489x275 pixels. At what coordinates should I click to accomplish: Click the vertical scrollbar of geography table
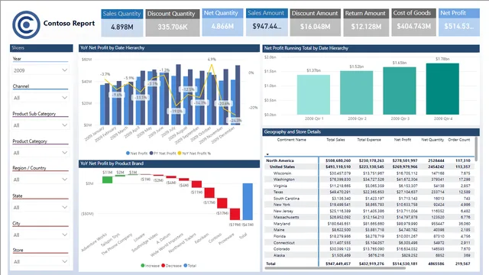point(476,149)
